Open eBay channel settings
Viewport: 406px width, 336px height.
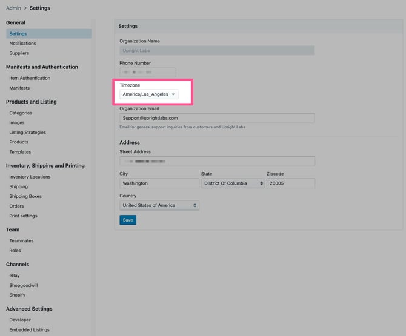(15, 275)
